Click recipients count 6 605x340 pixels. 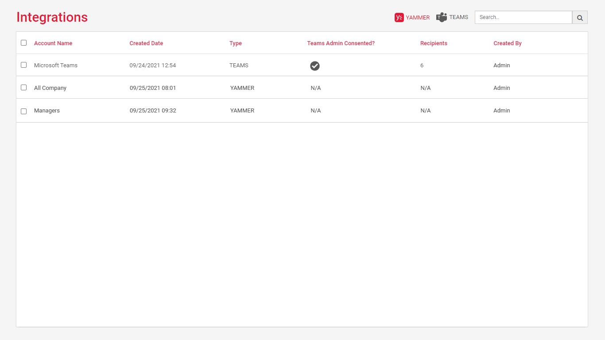[422, 66]
